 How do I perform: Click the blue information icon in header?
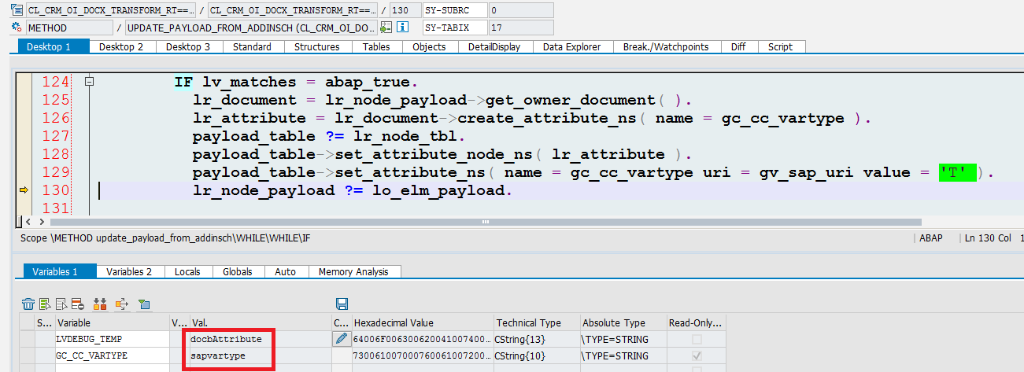402,28
